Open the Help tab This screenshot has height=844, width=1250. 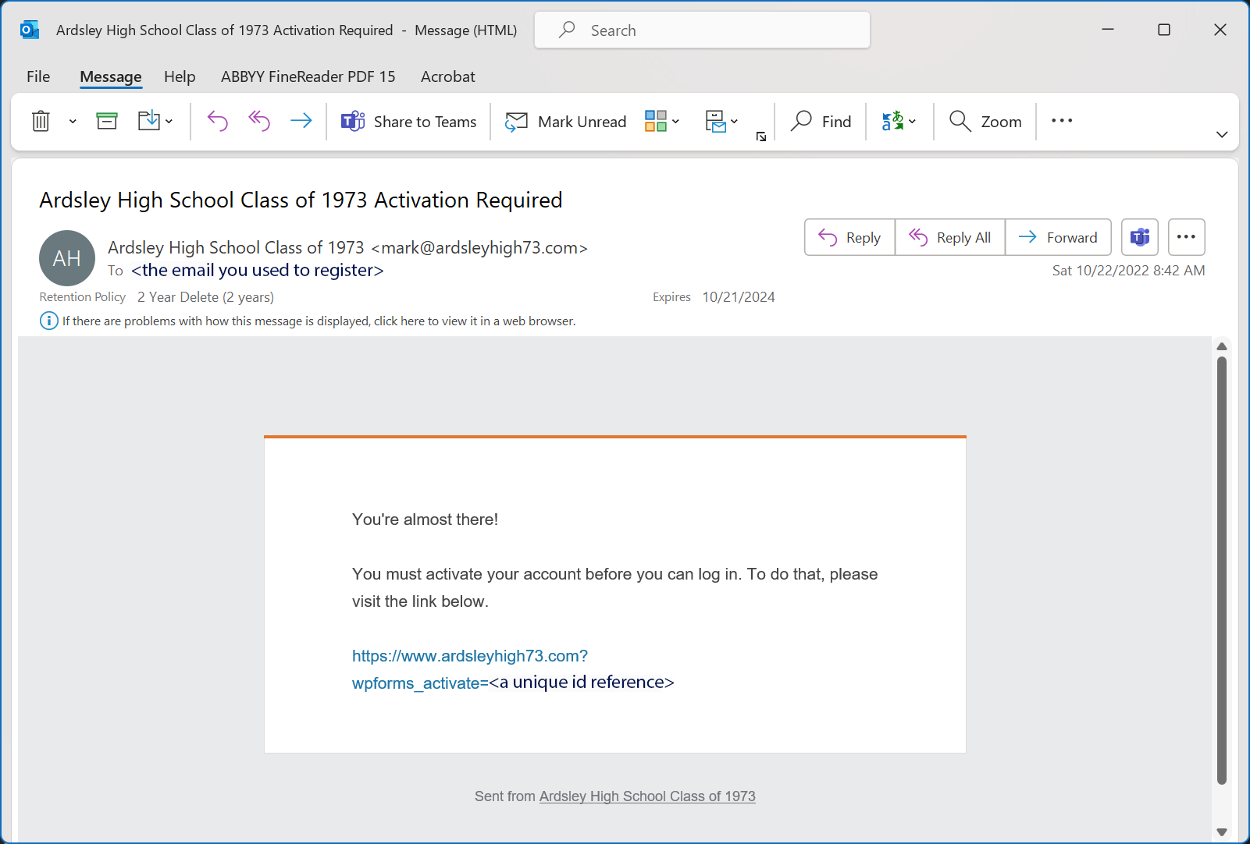click(180, 76)
